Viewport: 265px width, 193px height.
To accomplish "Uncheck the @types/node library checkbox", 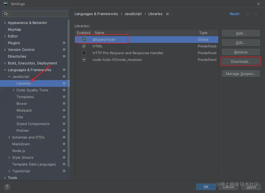I will [x=84, y=39].
